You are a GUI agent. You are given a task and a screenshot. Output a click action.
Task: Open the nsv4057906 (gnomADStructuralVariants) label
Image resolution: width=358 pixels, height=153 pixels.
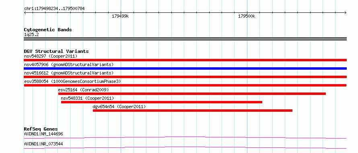click(x=69, y=64)
